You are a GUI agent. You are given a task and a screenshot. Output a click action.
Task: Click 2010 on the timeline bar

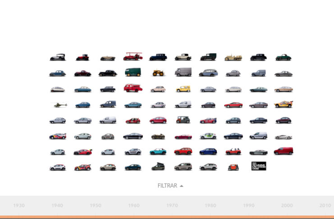point(325,205)
